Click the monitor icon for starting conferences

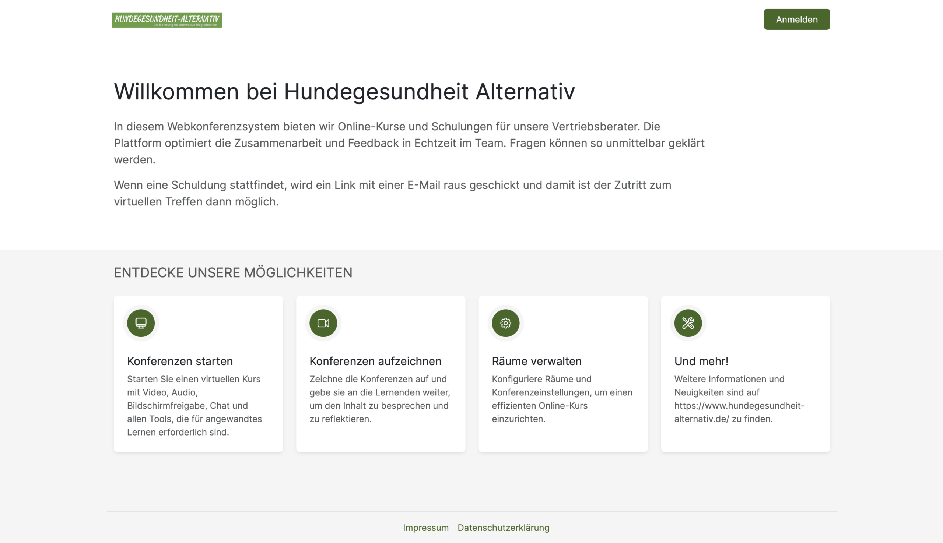141,323
